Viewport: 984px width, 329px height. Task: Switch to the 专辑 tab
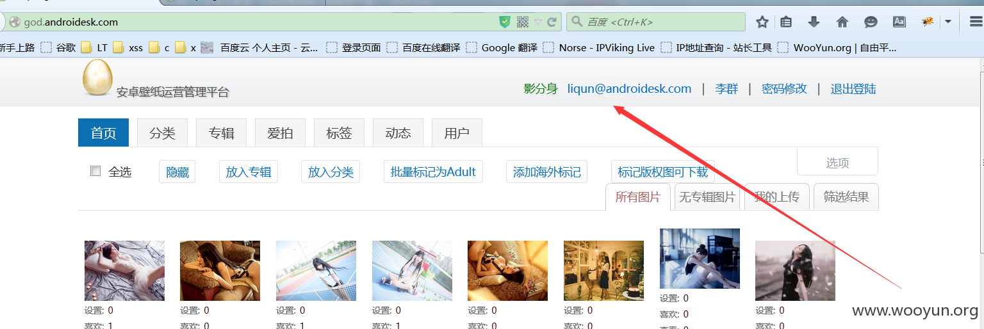(221, 132)
